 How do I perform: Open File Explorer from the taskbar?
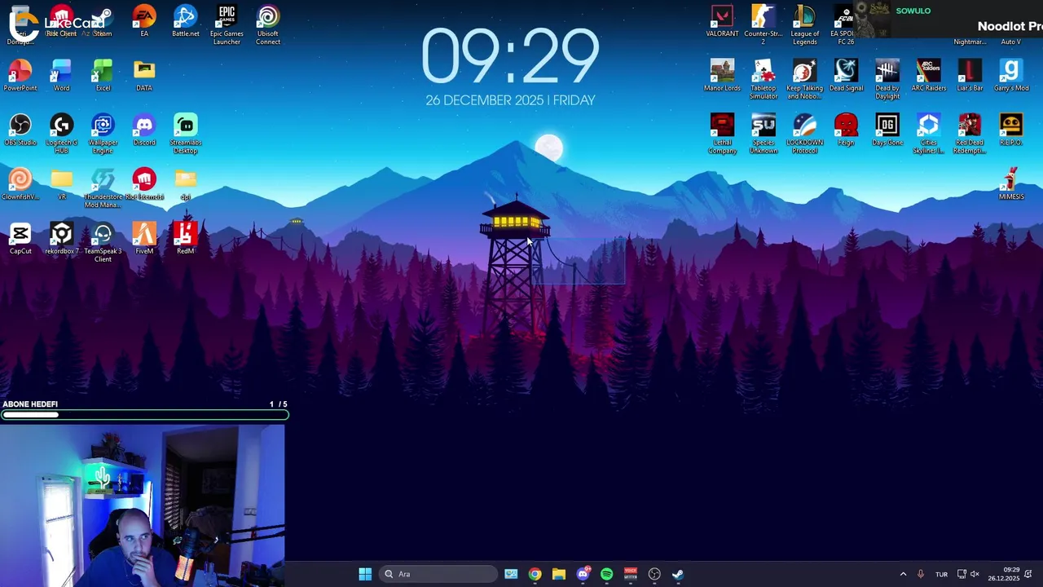(558, 574)
